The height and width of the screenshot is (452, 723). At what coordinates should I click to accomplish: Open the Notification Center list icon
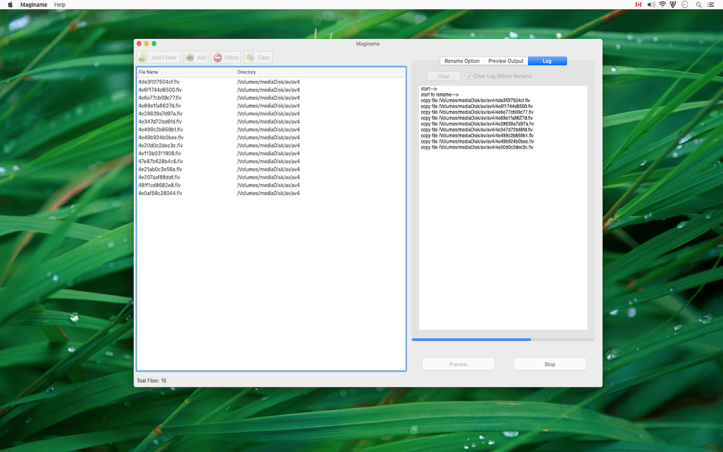[x=711, y=4]
